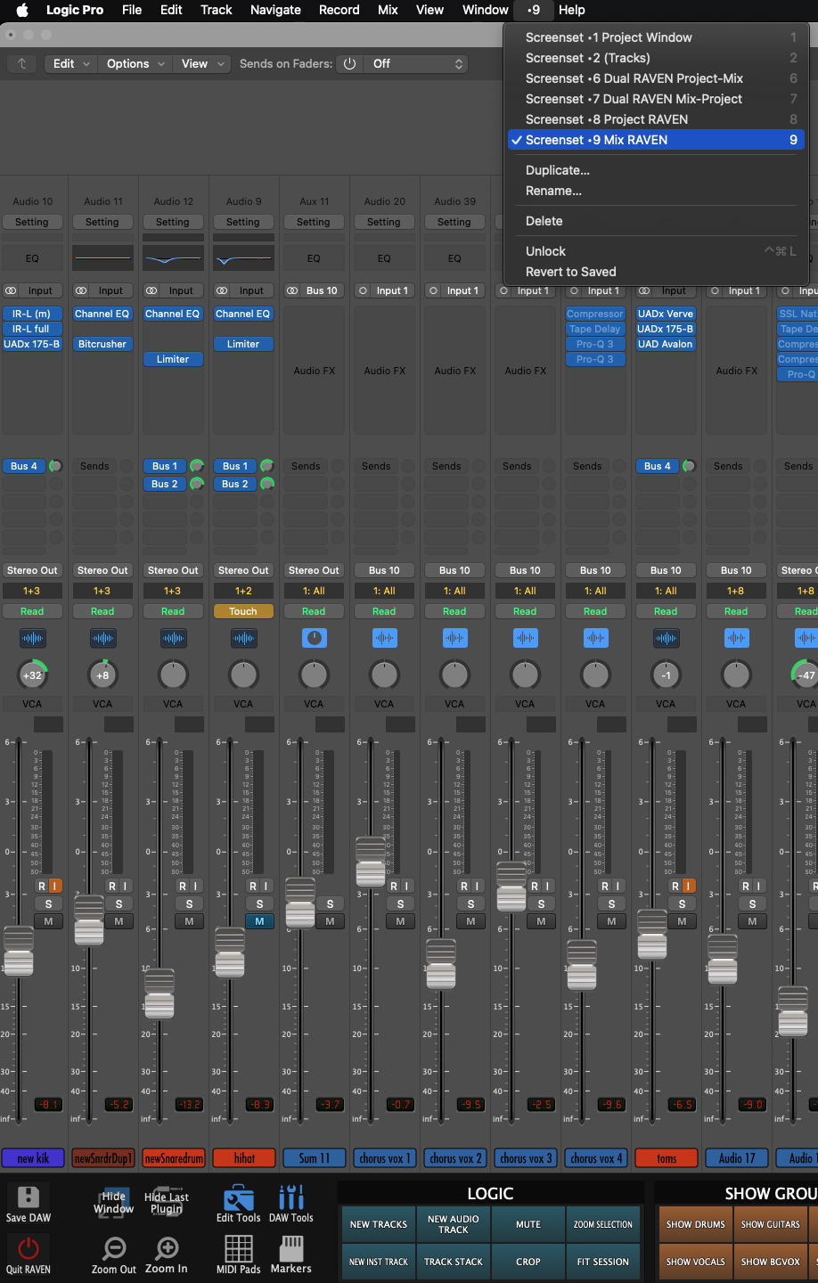818x1283 pixels.
Task: Open the Apple menu
Action: (22, 10)
